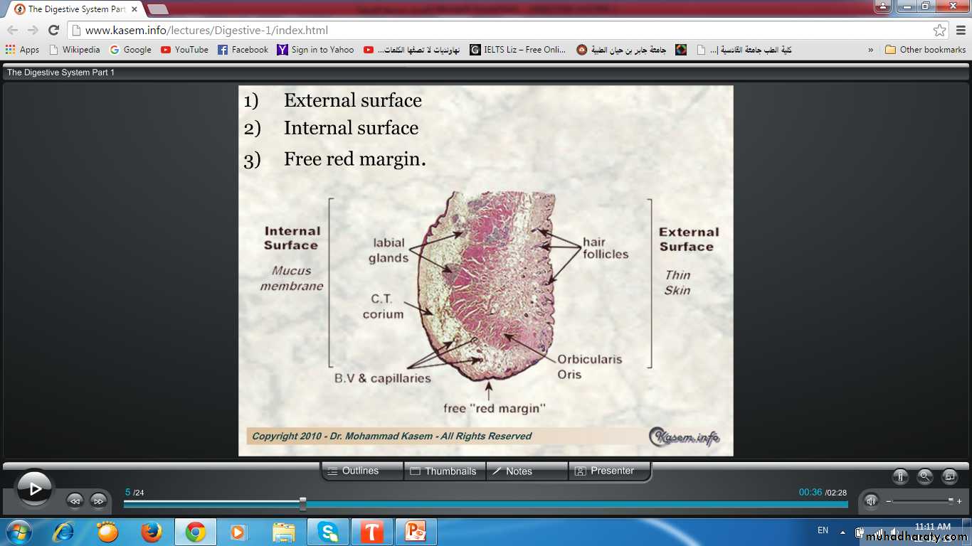Go to the previous slide with rewind button
Image resolution: width=972 pixels, height=546 pixels.
click(x=75, y=500)
